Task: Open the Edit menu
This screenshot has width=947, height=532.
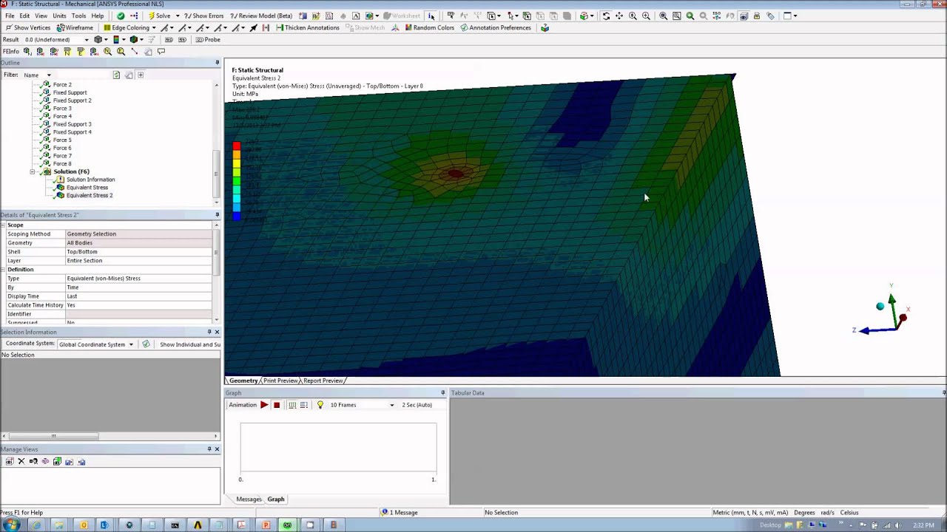Action: coord(24,16)
